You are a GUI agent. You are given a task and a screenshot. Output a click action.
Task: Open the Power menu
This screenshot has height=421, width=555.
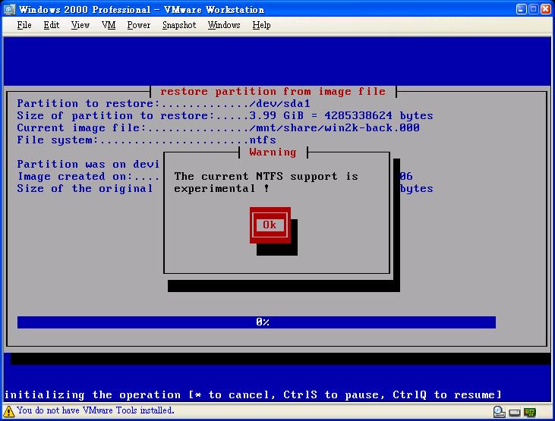[139, 25]
